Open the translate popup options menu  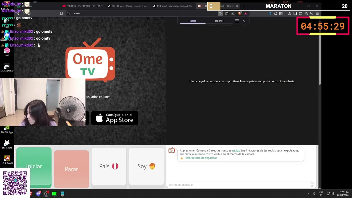pos(237,21)
